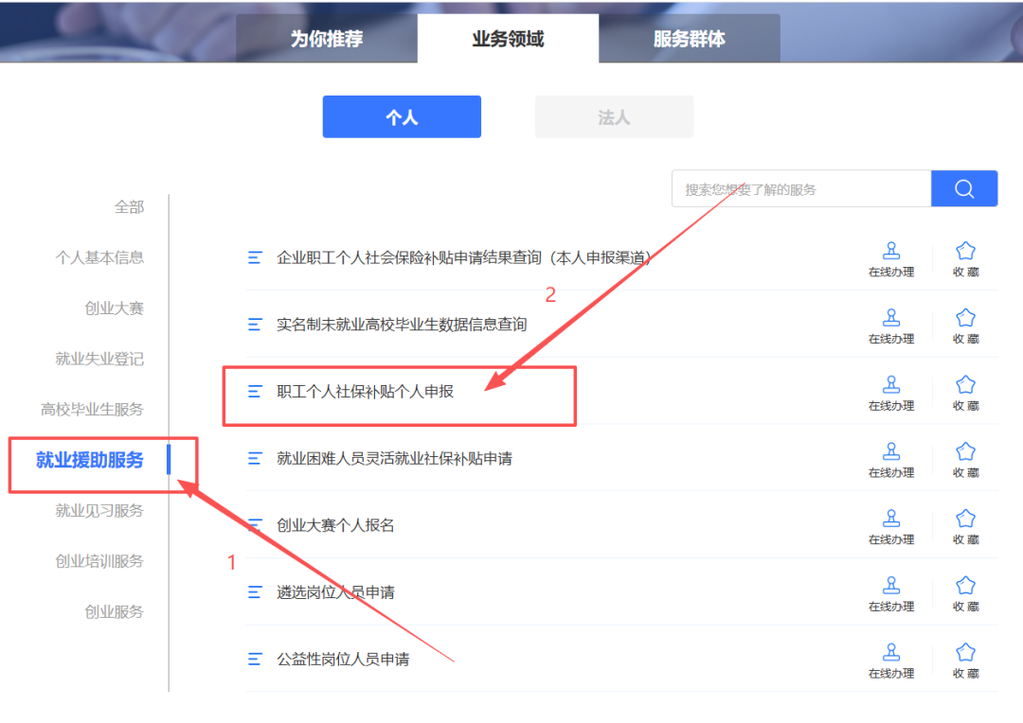Star the 遴选岗位人员申请 row with 收藏
Viewport: 1023px width, 723px height.
[965, 594]
